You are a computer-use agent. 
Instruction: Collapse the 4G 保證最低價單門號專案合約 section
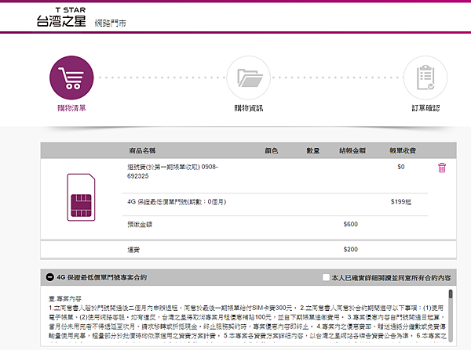[49, 277]
